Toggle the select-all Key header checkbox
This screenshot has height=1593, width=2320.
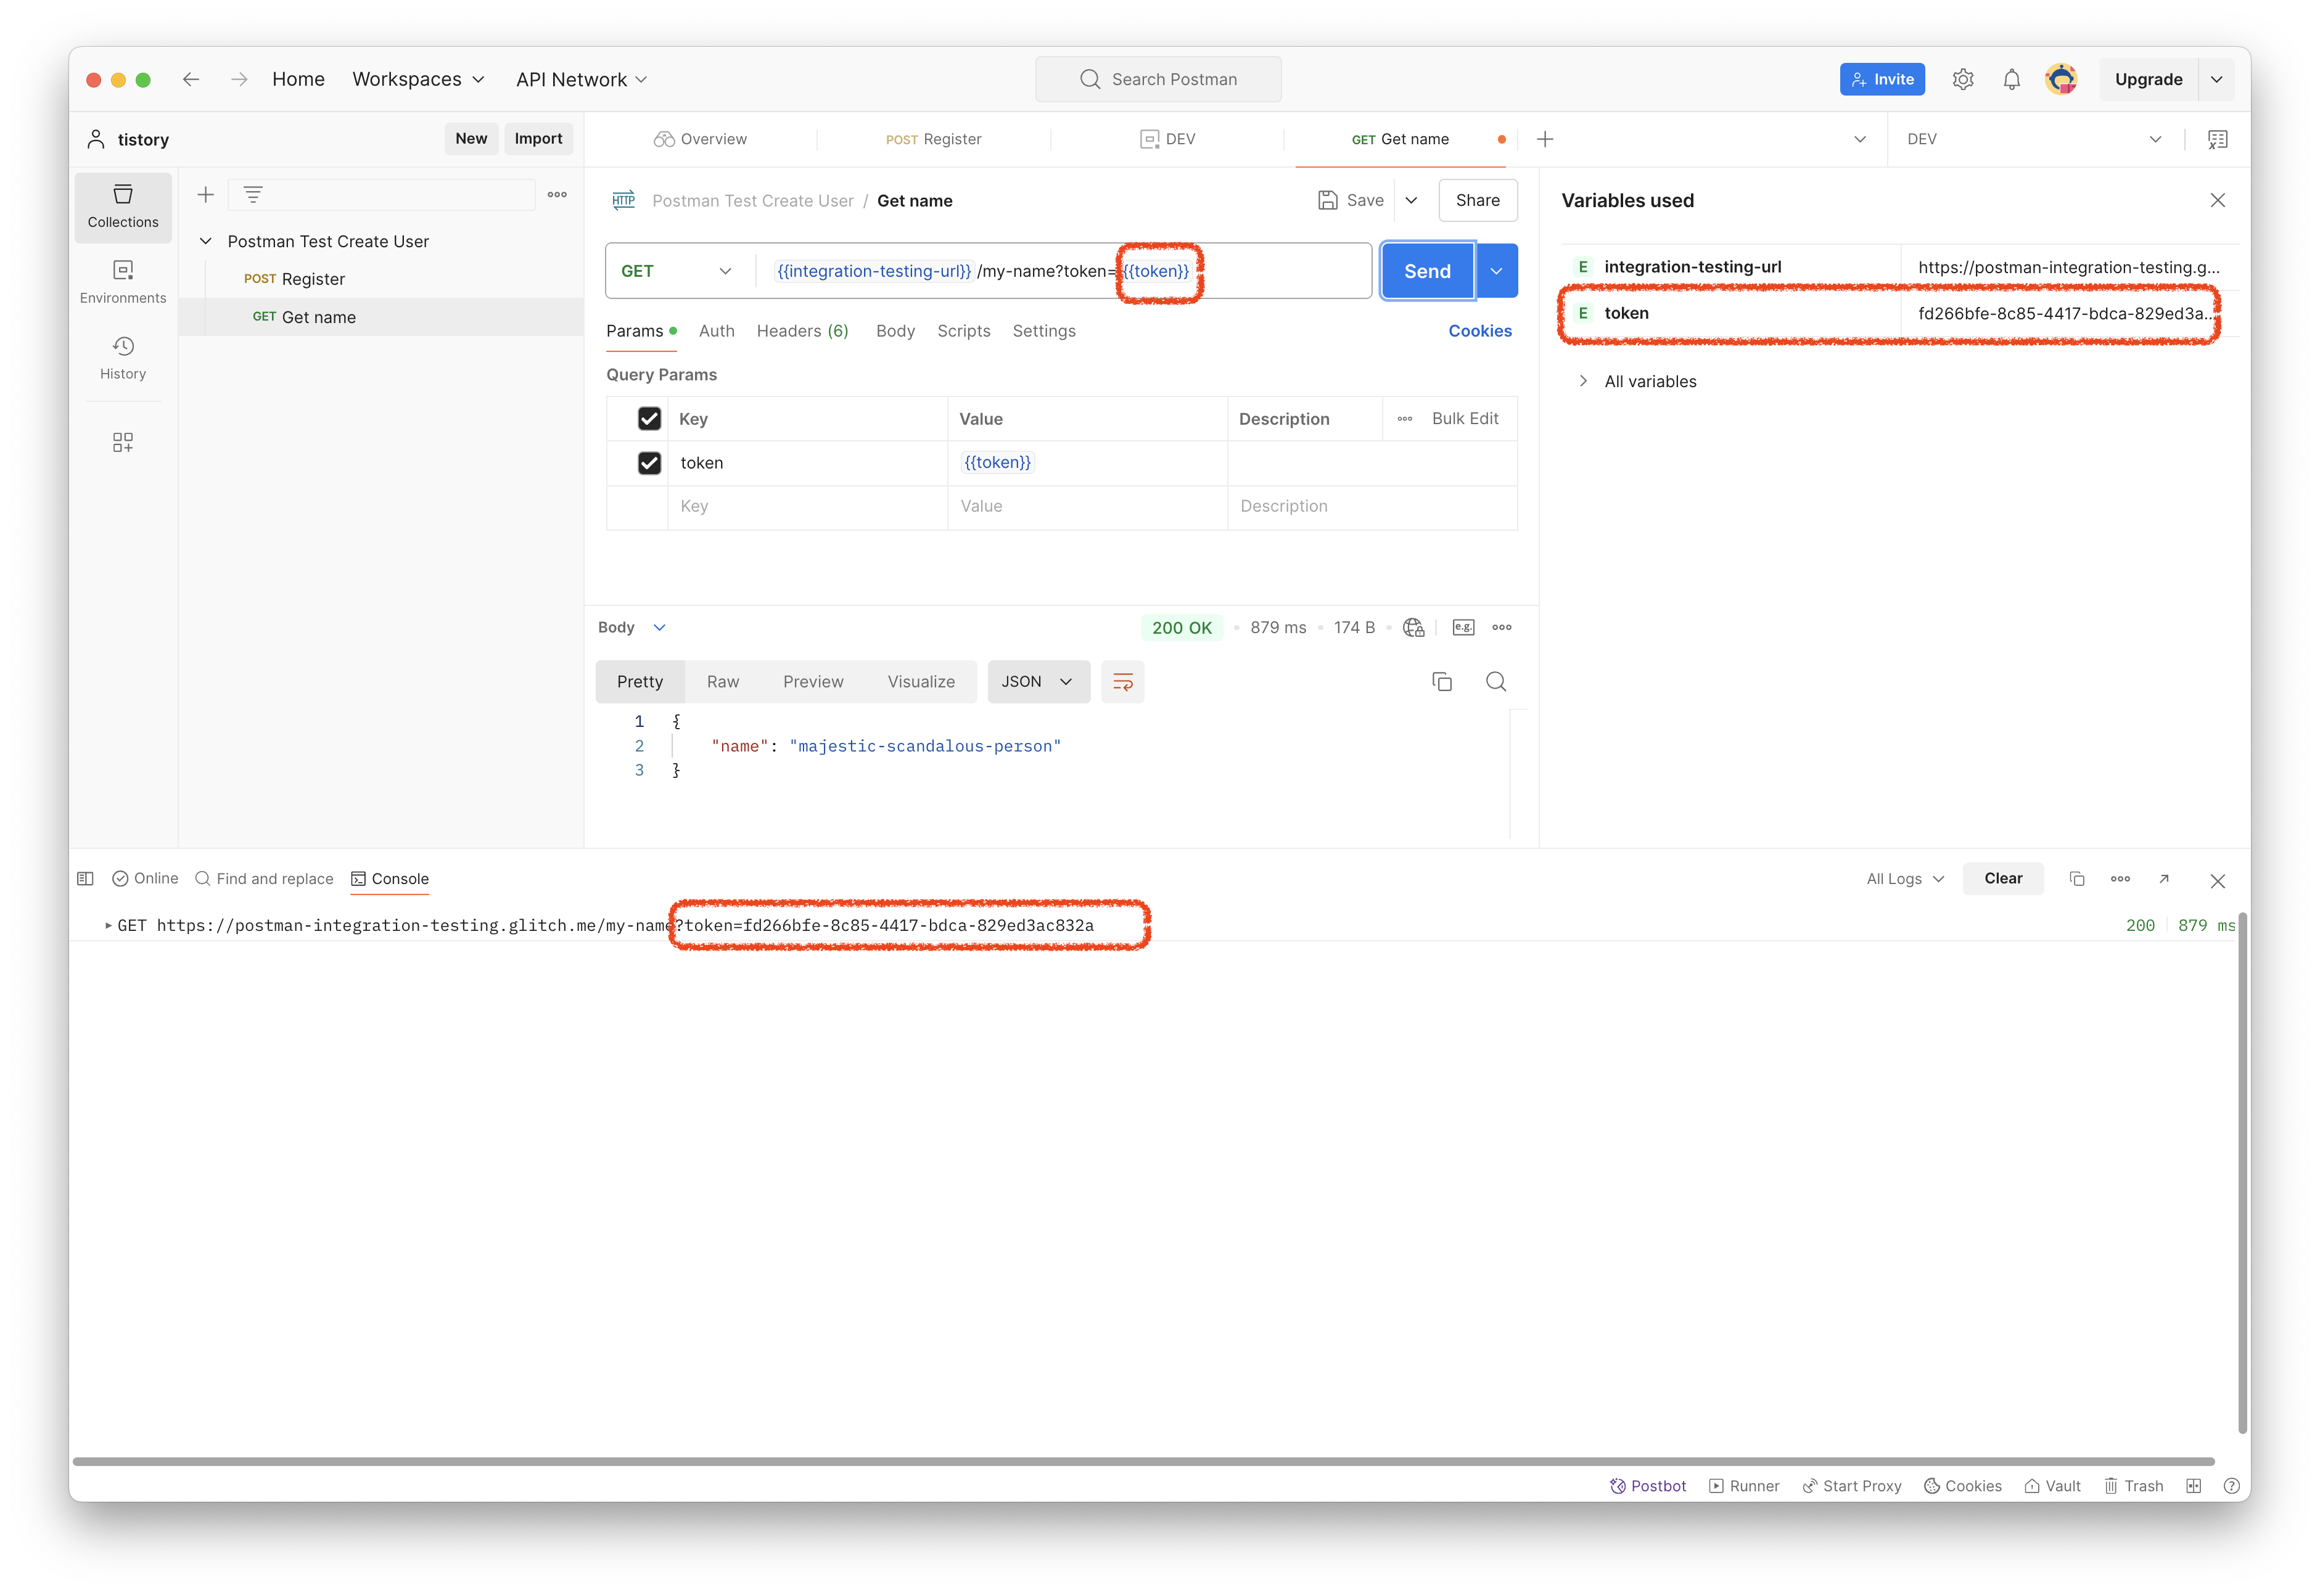[x=649, y=419]
